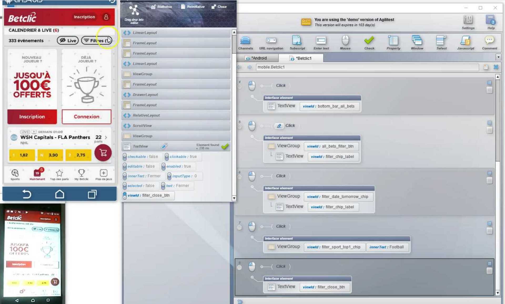Image resolution: width=505 pixels, height=304 pixels.
Task: Click the bottom_bar_all_bets viewId criterion
Action: tap(329, 106)
